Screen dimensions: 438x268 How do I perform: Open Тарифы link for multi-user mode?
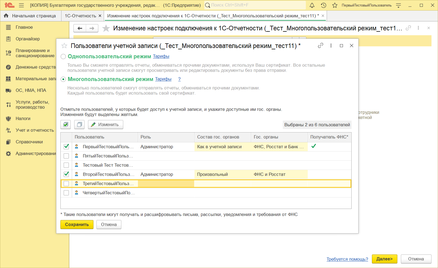163,79
